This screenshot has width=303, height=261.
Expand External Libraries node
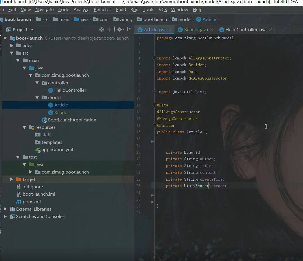coord(5,209)
